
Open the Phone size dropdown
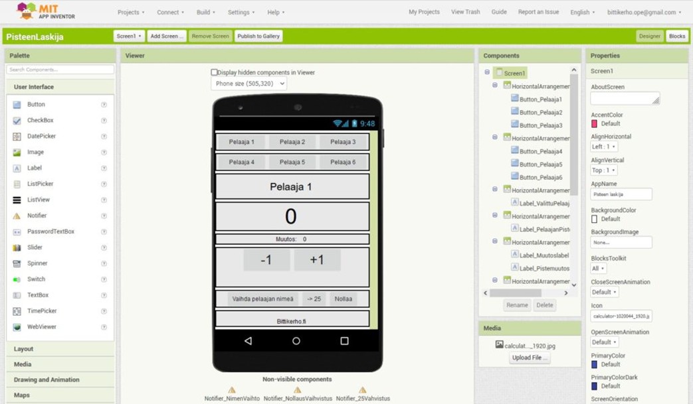pyautogui.click(x=249, y=84)
